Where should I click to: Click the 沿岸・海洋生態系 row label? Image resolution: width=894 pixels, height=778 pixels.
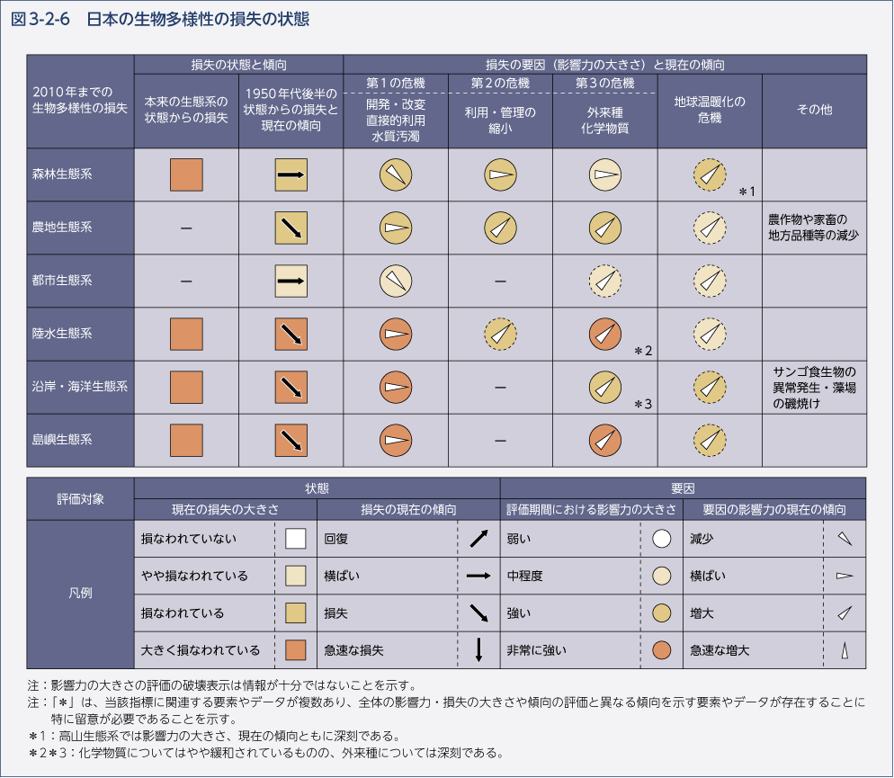80,387
